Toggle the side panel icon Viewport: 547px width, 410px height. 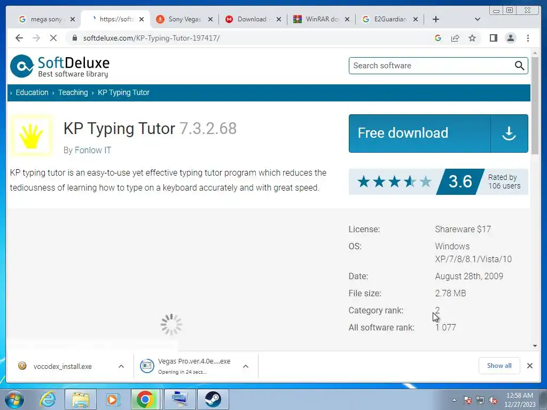[x=493, y=38]
